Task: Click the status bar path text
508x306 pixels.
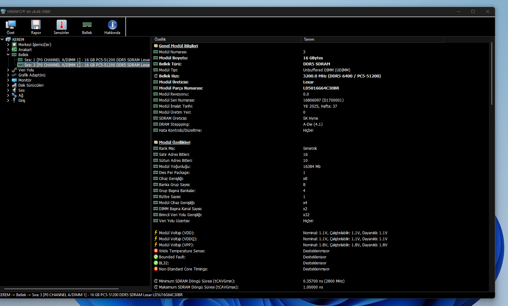Action: (x=91, y=295)
